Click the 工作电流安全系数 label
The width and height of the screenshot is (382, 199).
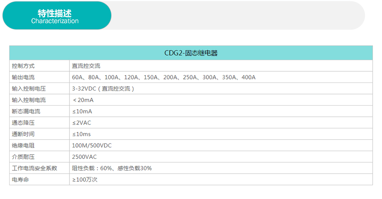[x=34, y=168]
